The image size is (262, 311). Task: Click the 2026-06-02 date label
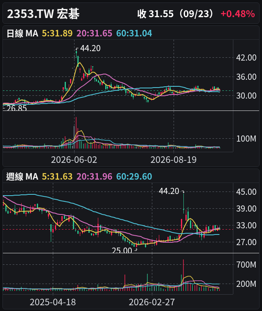(74, 160)
